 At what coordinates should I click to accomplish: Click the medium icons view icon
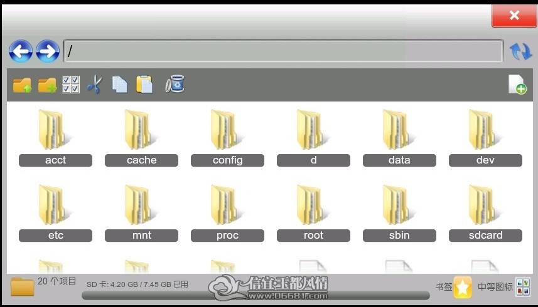[523, 287]
